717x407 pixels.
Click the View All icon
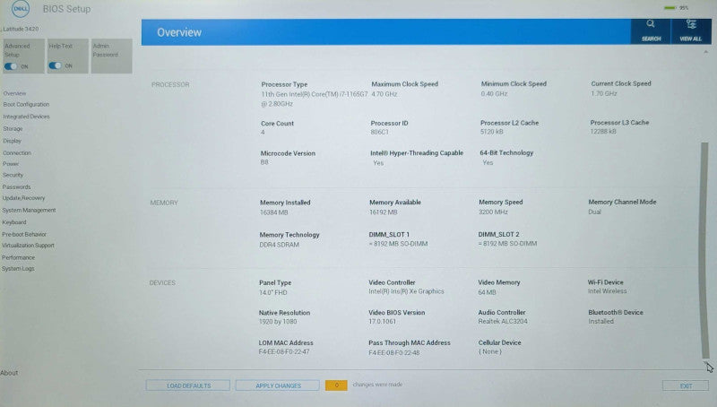pyautogui.click(x=691, y=31)
